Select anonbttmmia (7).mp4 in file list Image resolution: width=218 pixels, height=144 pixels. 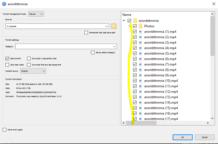(x=160, y=64)
